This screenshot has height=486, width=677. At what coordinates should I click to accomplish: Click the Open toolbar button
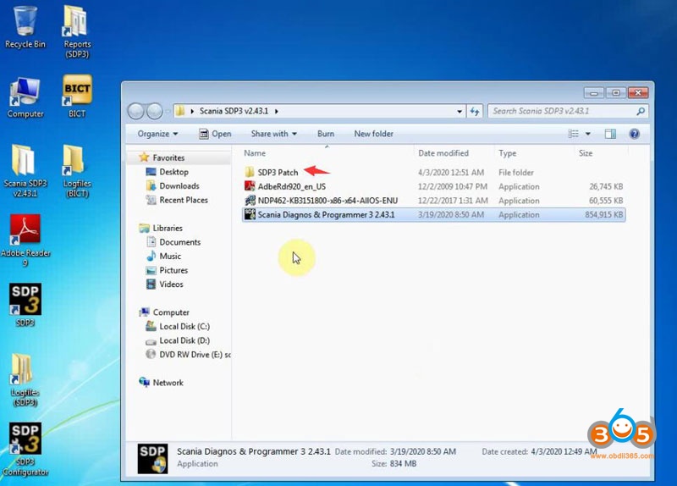pos(215,134)
